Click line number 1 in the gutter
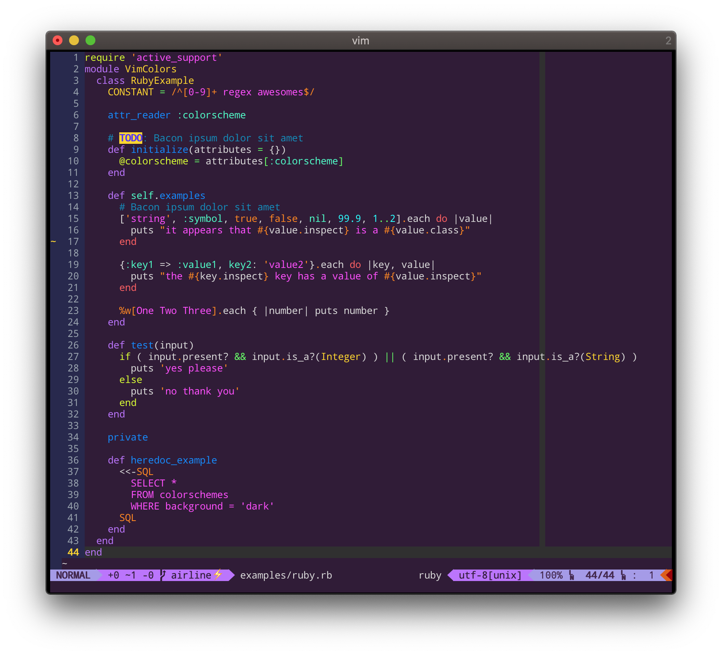 tap(76, 58)
